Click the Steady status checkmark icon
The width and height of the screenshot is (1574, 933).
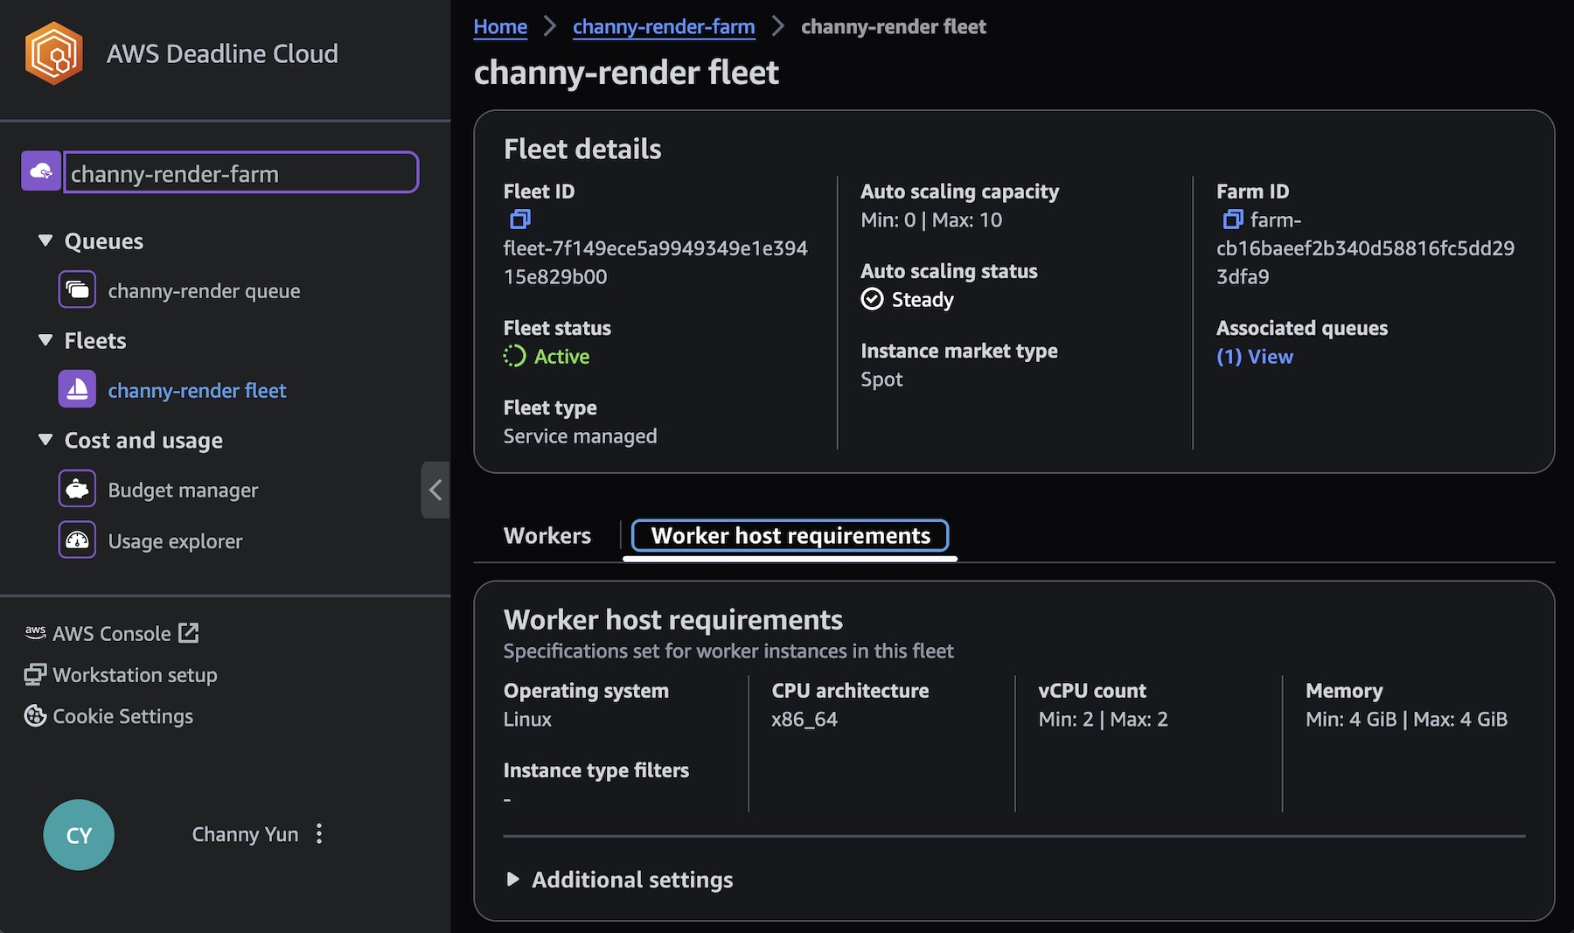pyautogui.click(x=872, y=299)
